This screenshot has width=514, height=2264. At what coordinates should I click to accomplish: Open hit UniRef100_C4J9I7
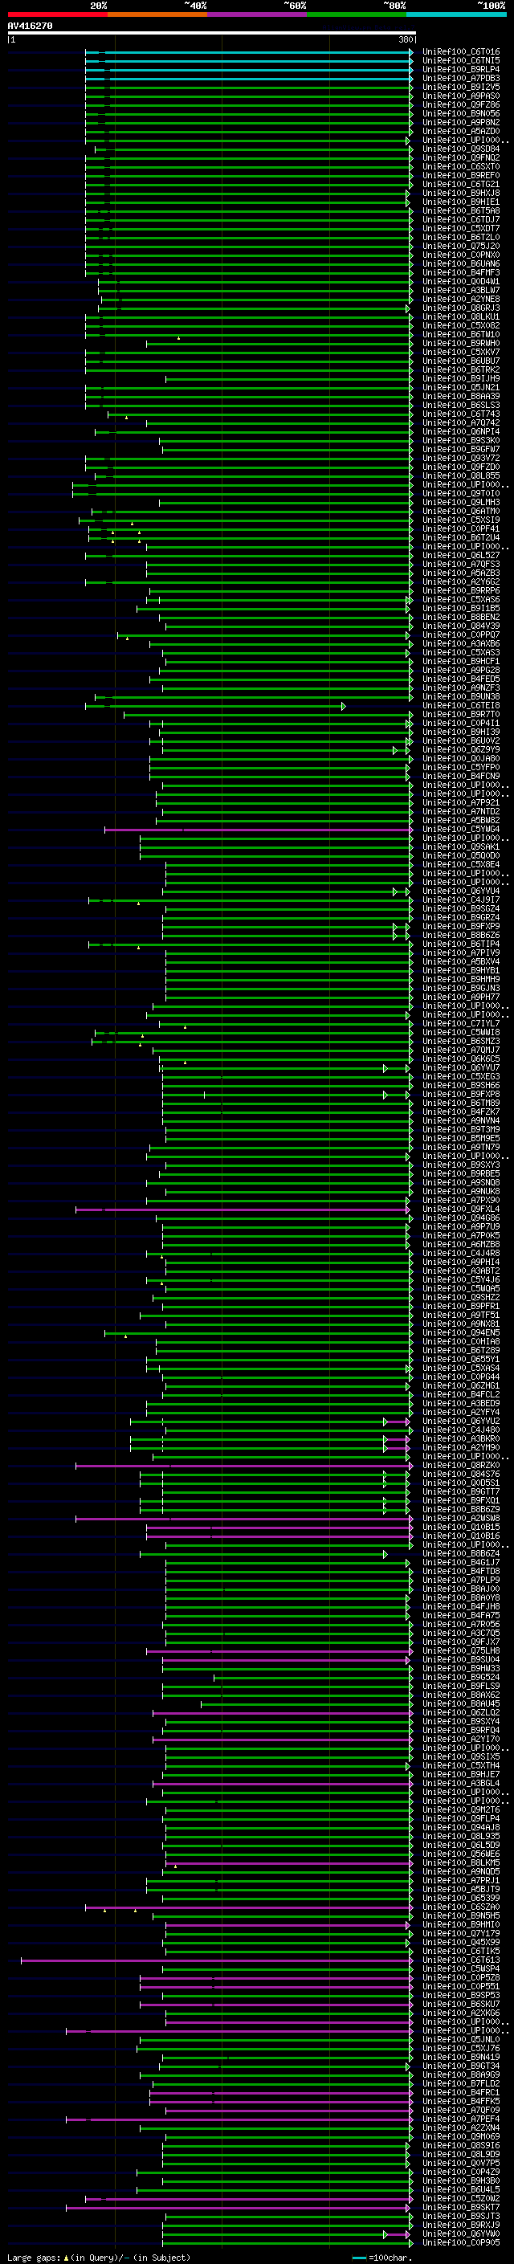coord(461,900)
